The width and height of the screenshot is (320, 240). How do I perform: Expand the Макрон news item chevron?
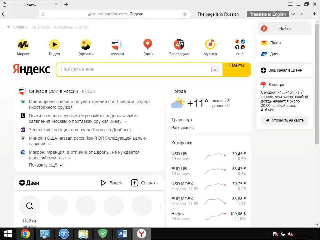point(69,158)
